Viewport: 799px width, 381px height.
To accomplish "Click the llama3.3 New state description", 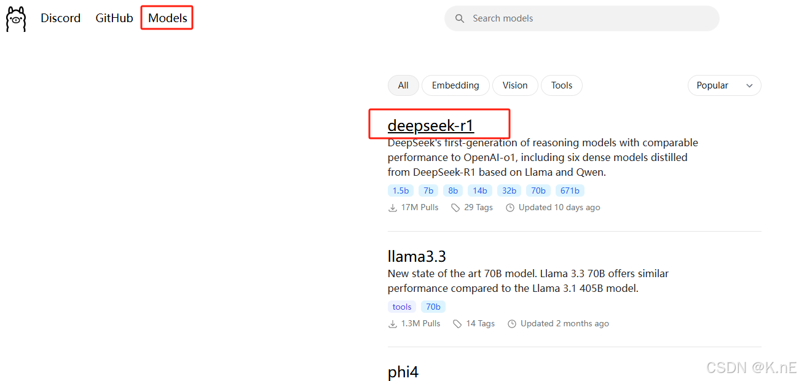I will pyautogui.click(x=528, y=281).
